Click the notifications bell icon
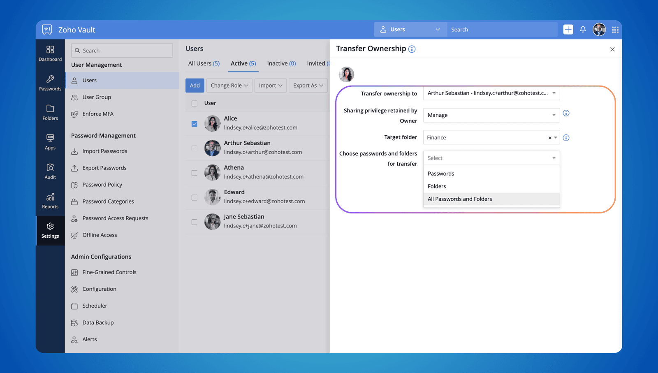Image resolution: width=658 pixels, height=373 pixels. tap(583, 30)
